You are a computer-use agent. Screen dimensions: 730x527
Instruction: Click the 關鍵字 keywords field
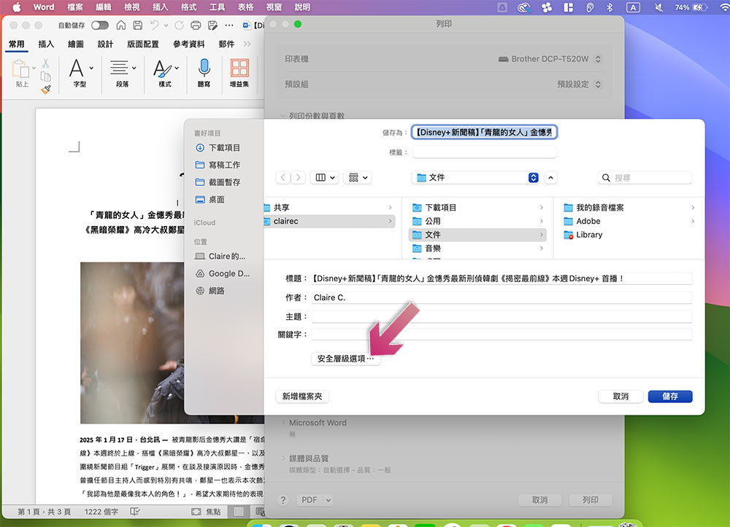tap(502, 335)
